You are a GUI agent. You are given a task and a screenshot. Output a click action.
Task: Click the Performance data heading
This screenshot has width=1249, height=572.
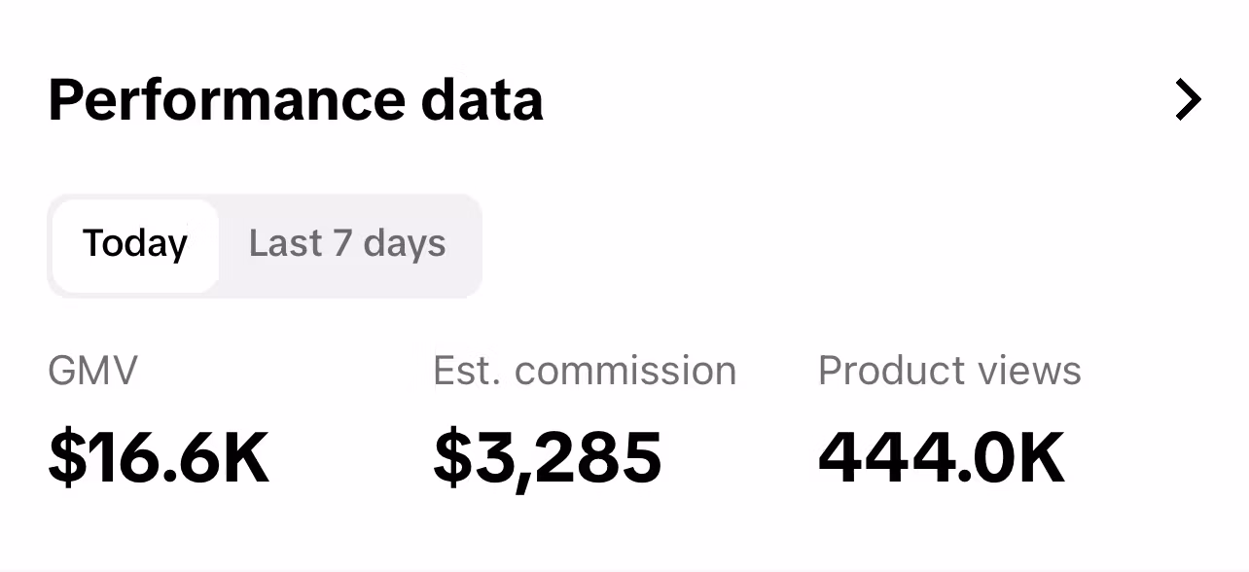[x=296, y=100]
